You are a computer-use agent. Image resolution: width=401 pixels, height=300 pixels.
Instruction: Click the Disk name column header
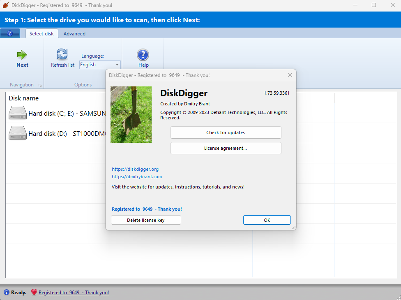[23, 98]
